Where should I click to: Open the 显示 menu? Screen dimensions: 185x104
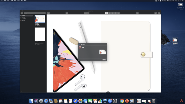(15, 1)
